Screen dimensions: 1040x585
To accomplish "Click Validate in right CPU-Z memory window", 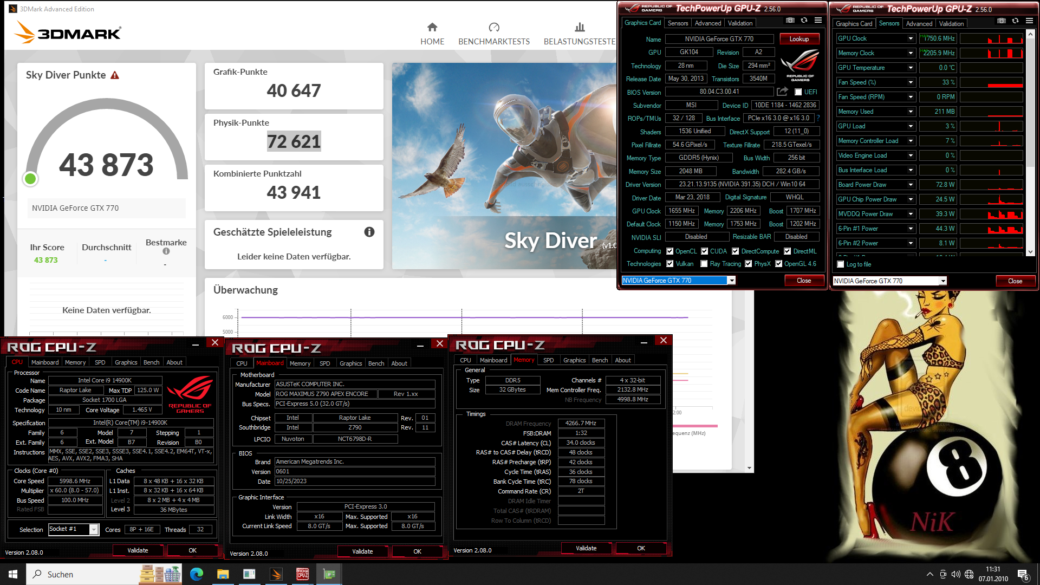I will [x=586, y=548].
